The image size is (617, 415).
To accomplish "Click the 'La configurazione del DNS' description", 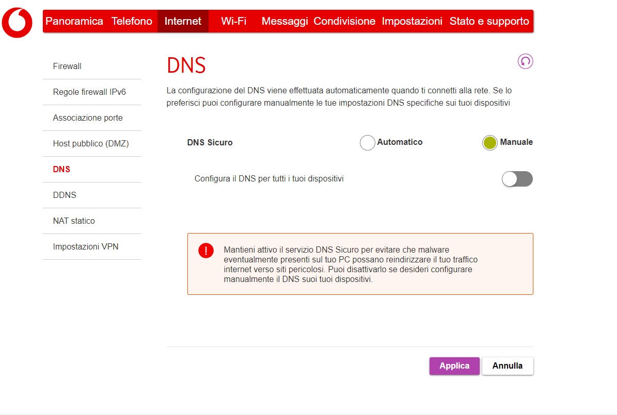I will tap(339, 97).
